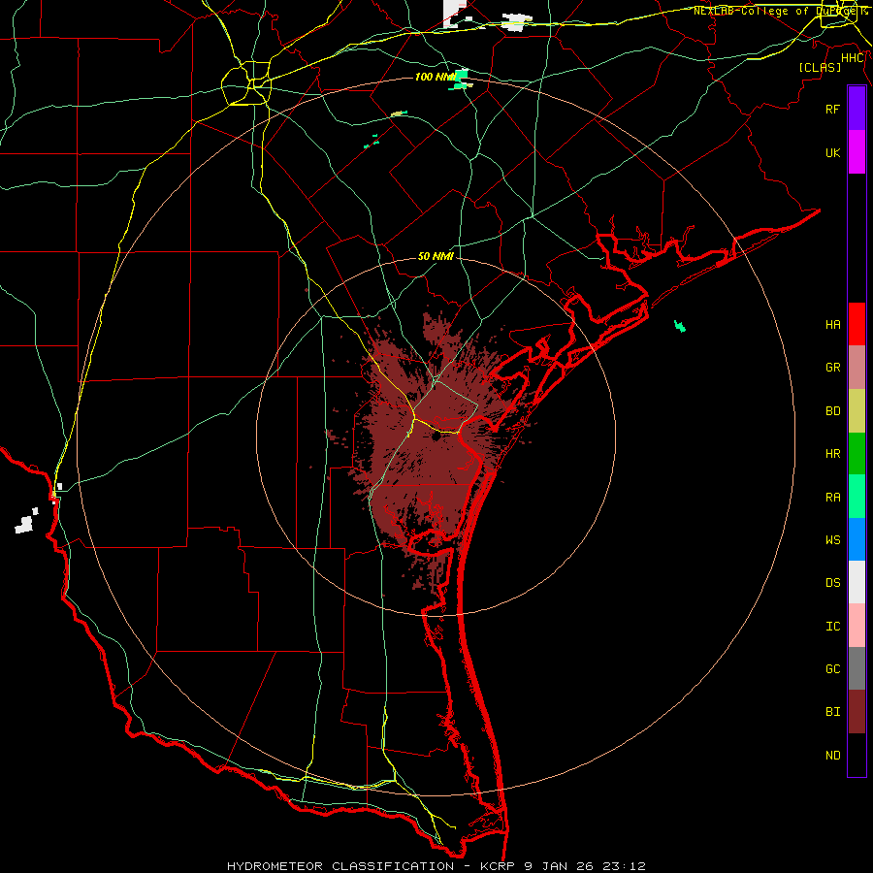
Task: Click the IC legend label
Action: (x=832, y=627)
